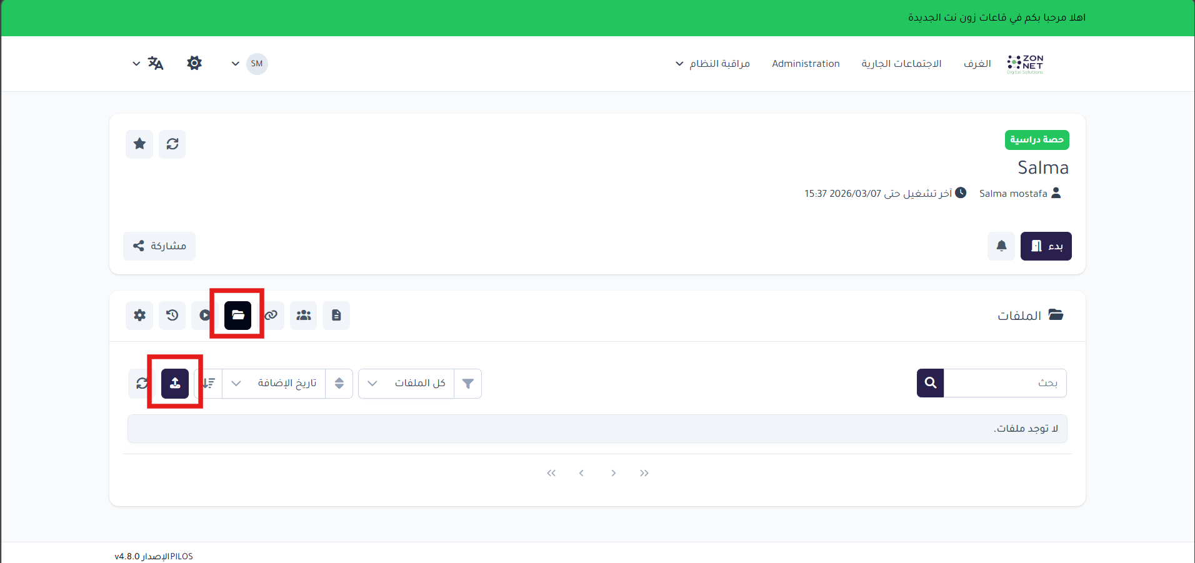Click the upload file button
Screen dimensions: 1195x563
[175, 383]
